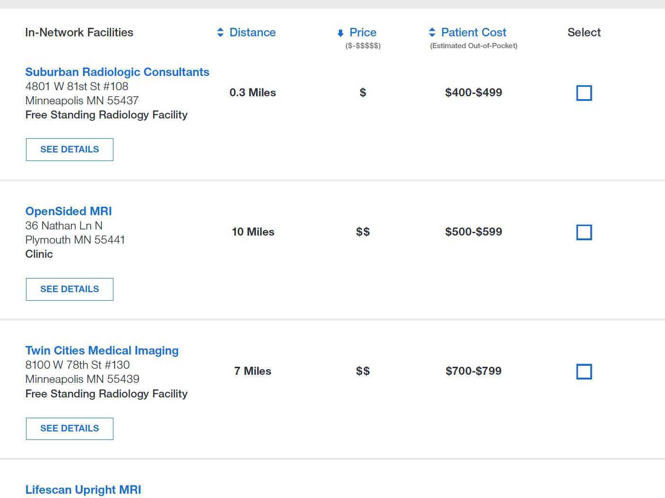Click the ($-$$$$$) price scale note
The height and width of the screenshot is (498, 665).
(363, 46)
